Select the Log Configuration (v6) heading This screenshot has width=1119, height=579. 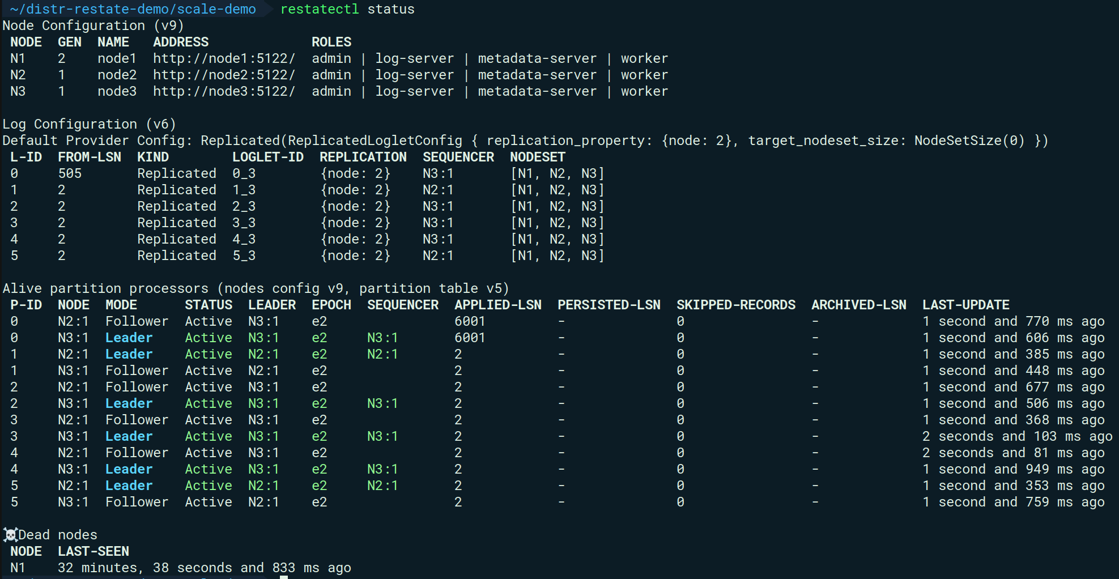[89, 124]
